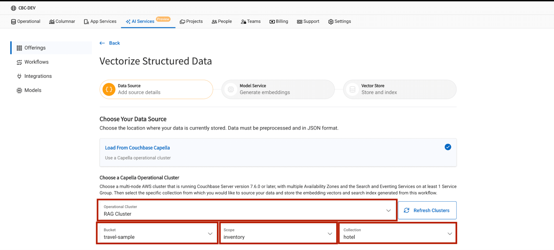Screen dimensions: 554x250
Task: Open the App Services tab
Action: coord(100,22)
